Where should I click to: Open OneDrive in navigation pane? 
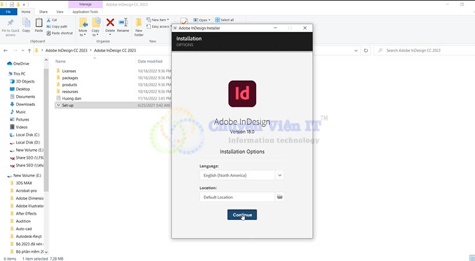(21, 63)
